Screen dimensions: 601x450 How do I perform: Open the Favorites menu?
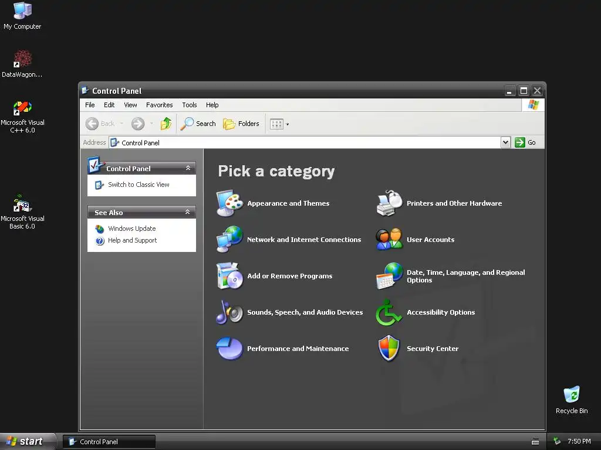160,105
